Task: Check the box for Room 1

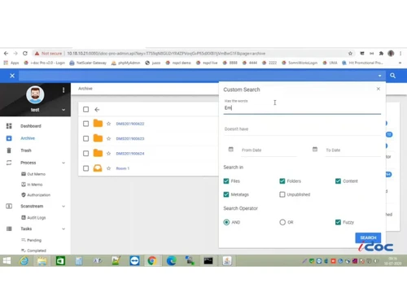Action: [x=85, y=168]
